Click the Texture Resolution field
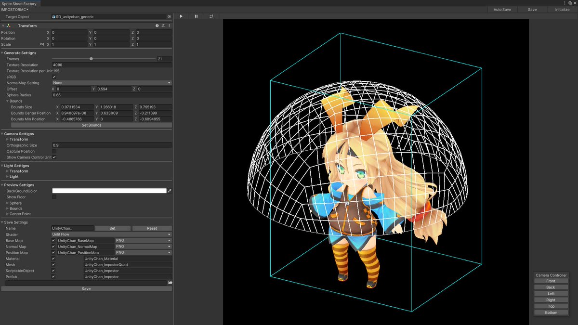Viewport: 578px width, 325px height. tap(112, 65)
